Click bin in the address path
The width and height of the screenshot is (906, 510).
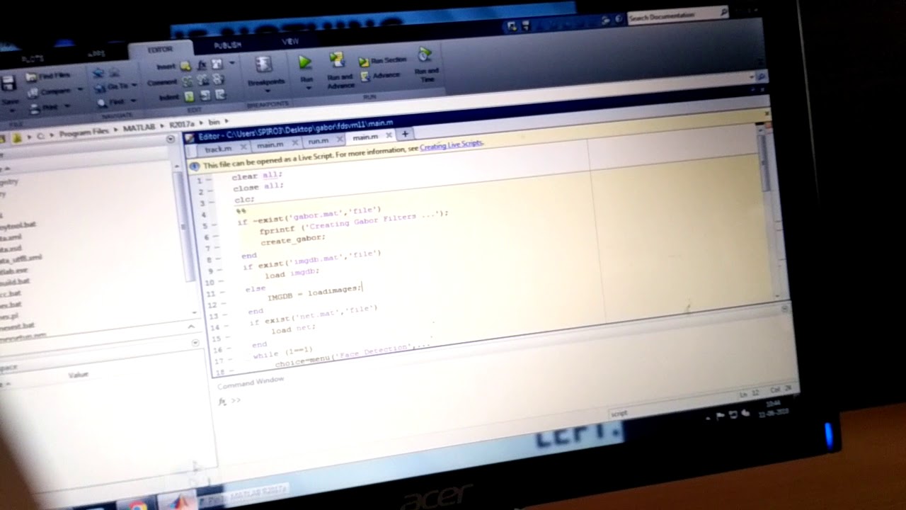tap(214, 123)
